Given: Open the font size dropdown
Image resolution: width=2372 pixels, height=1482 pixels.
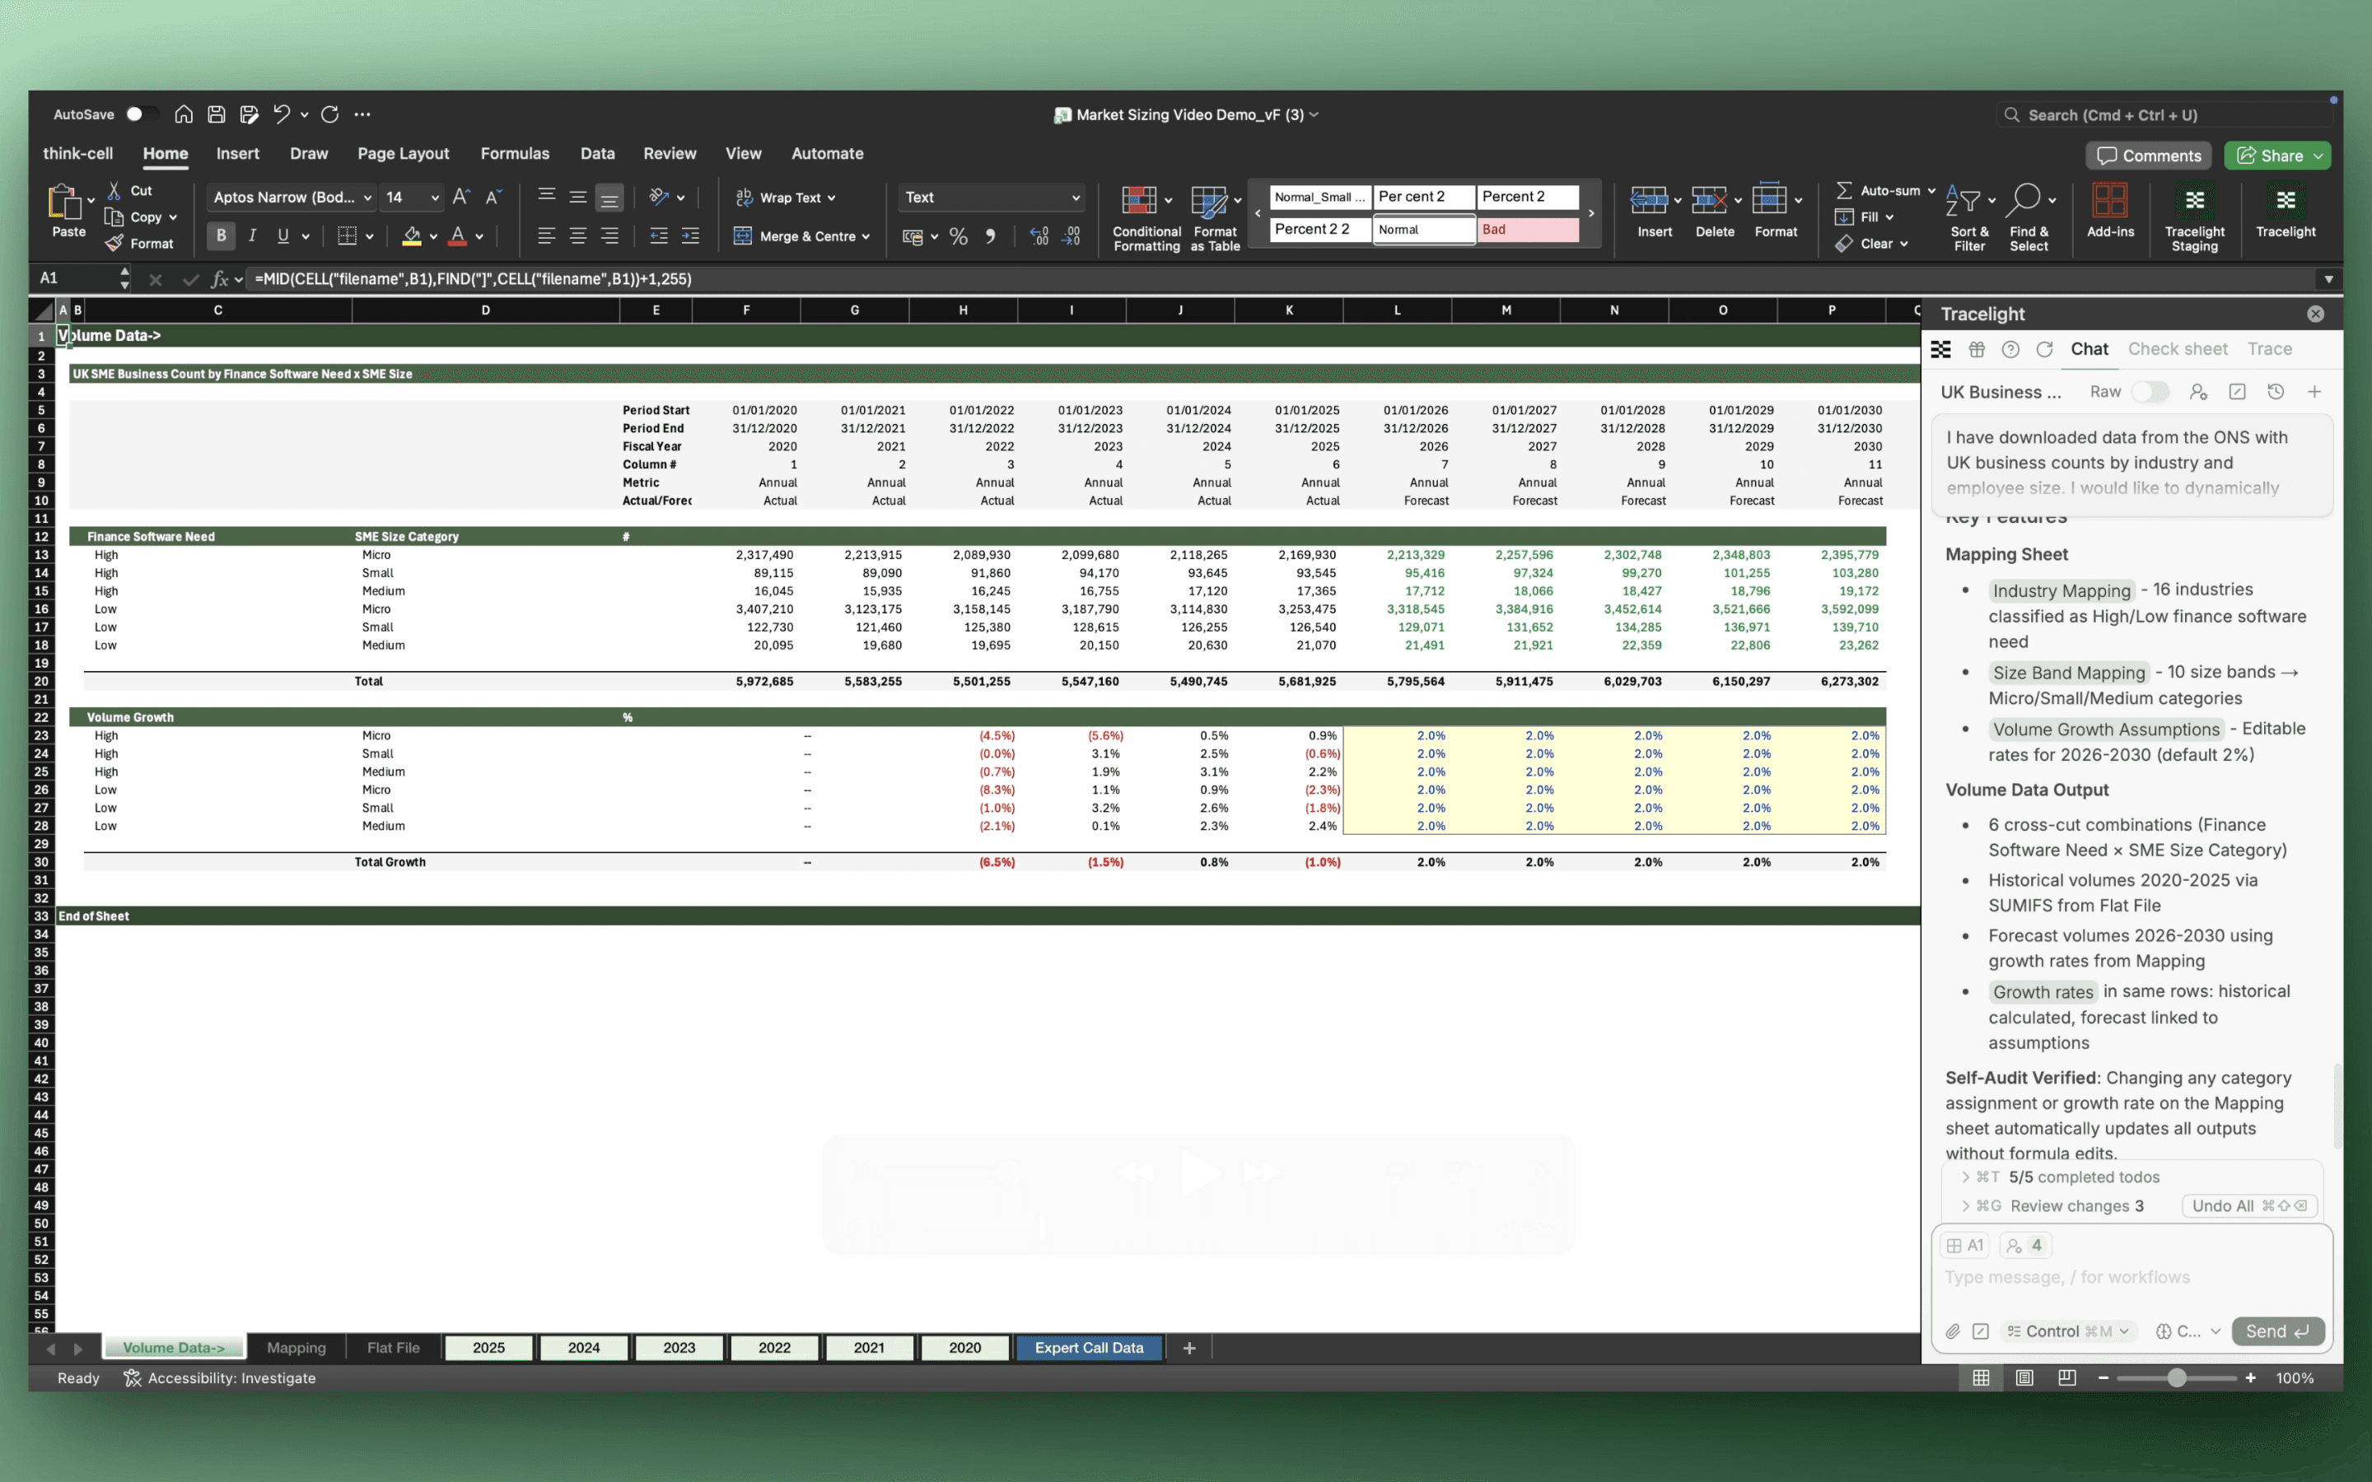Looking at the screenshot, I should pos(435,198).
